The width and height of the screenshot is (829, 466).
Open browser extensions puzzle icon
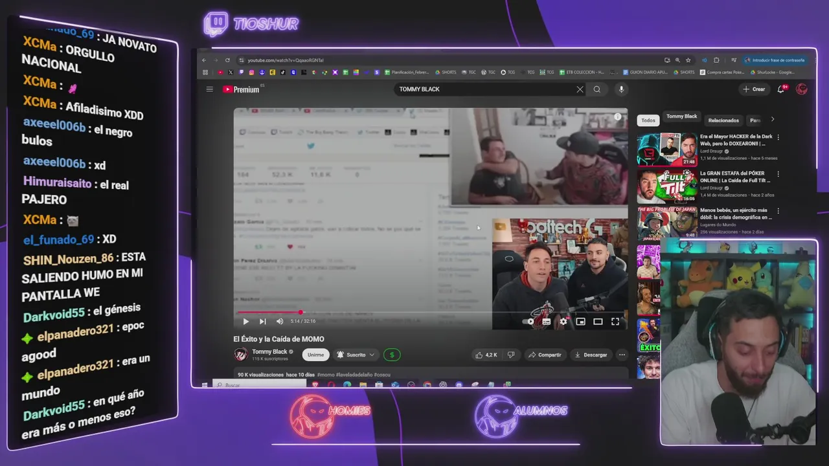[716, 60]
